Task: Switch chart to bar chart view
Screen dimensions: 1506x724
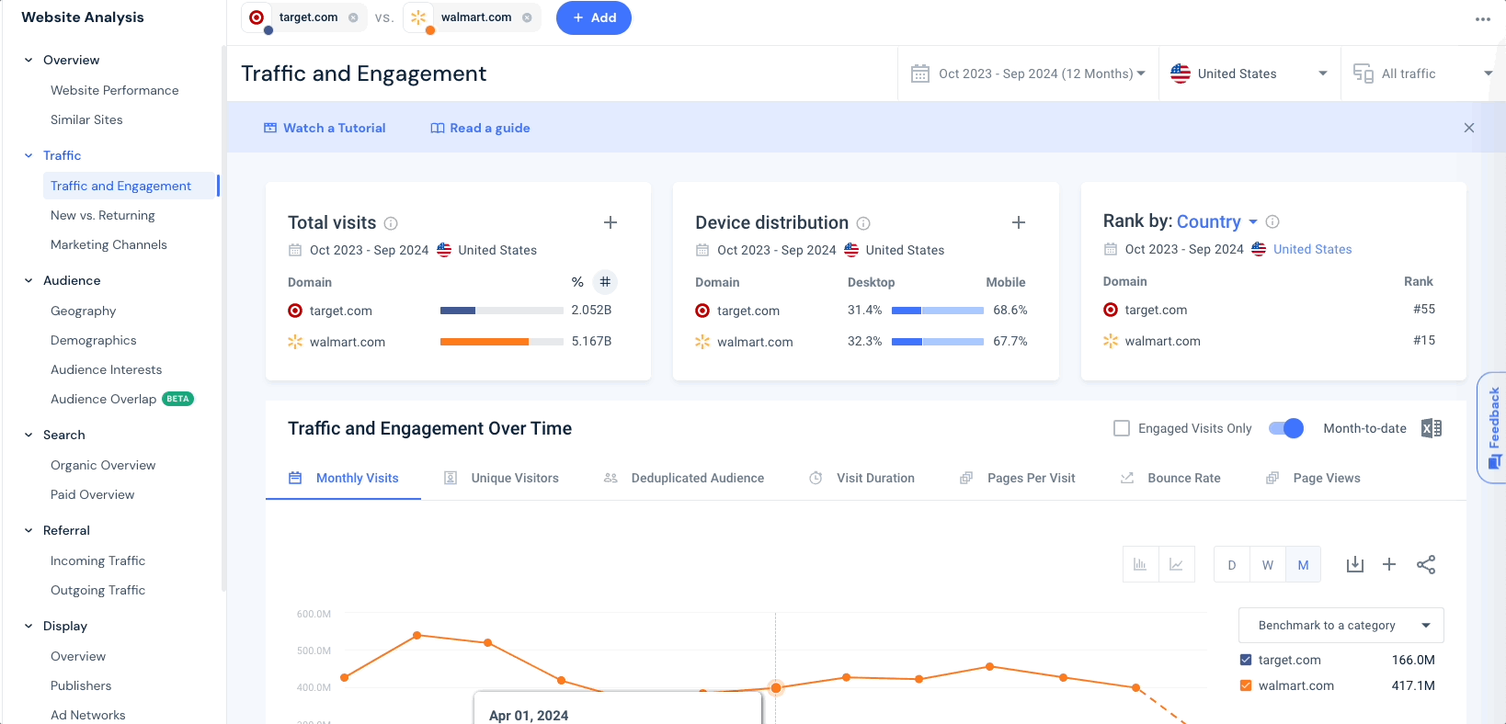Action: [x=1140, y=564]
